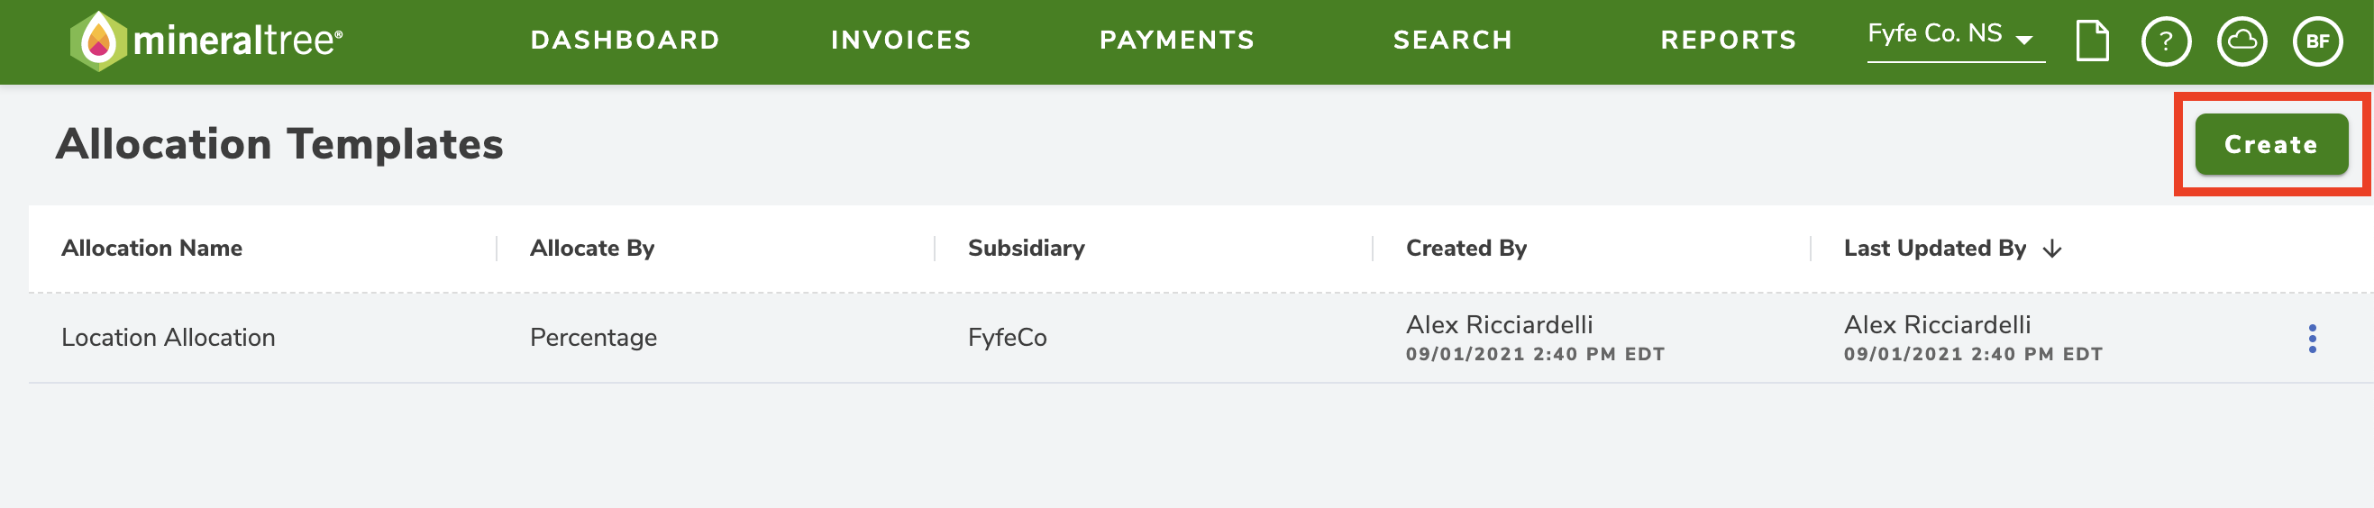2374x508 pixels.
Task: Click the MineralTree logo
Action: [x=206, y=41]
